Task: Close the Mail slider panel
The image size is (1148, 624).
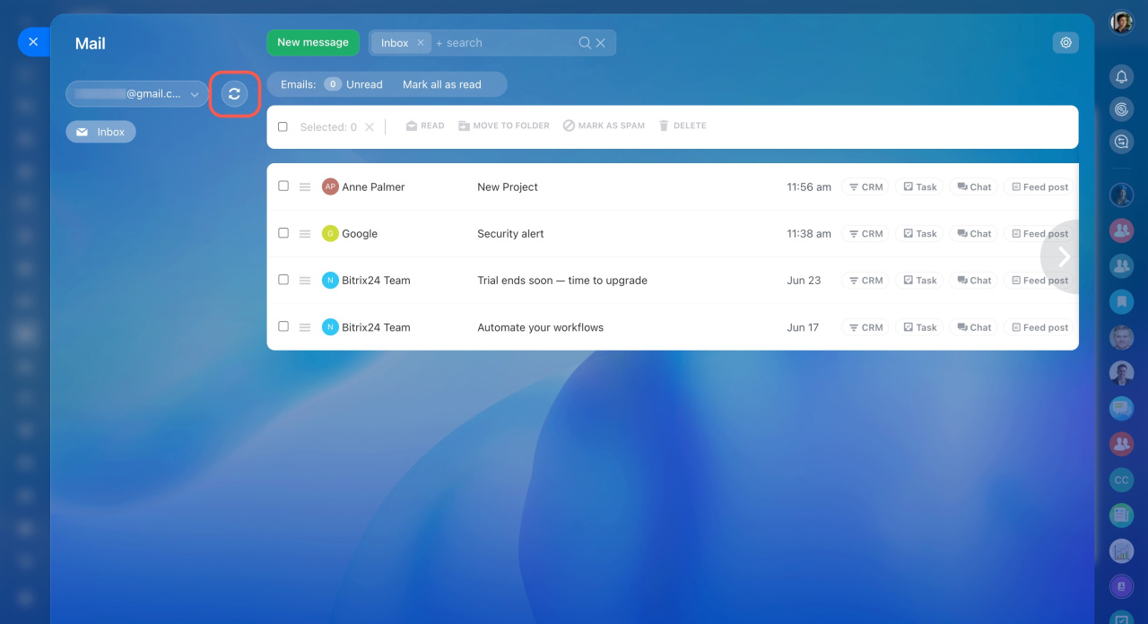Action: click(x=33, y=42)
